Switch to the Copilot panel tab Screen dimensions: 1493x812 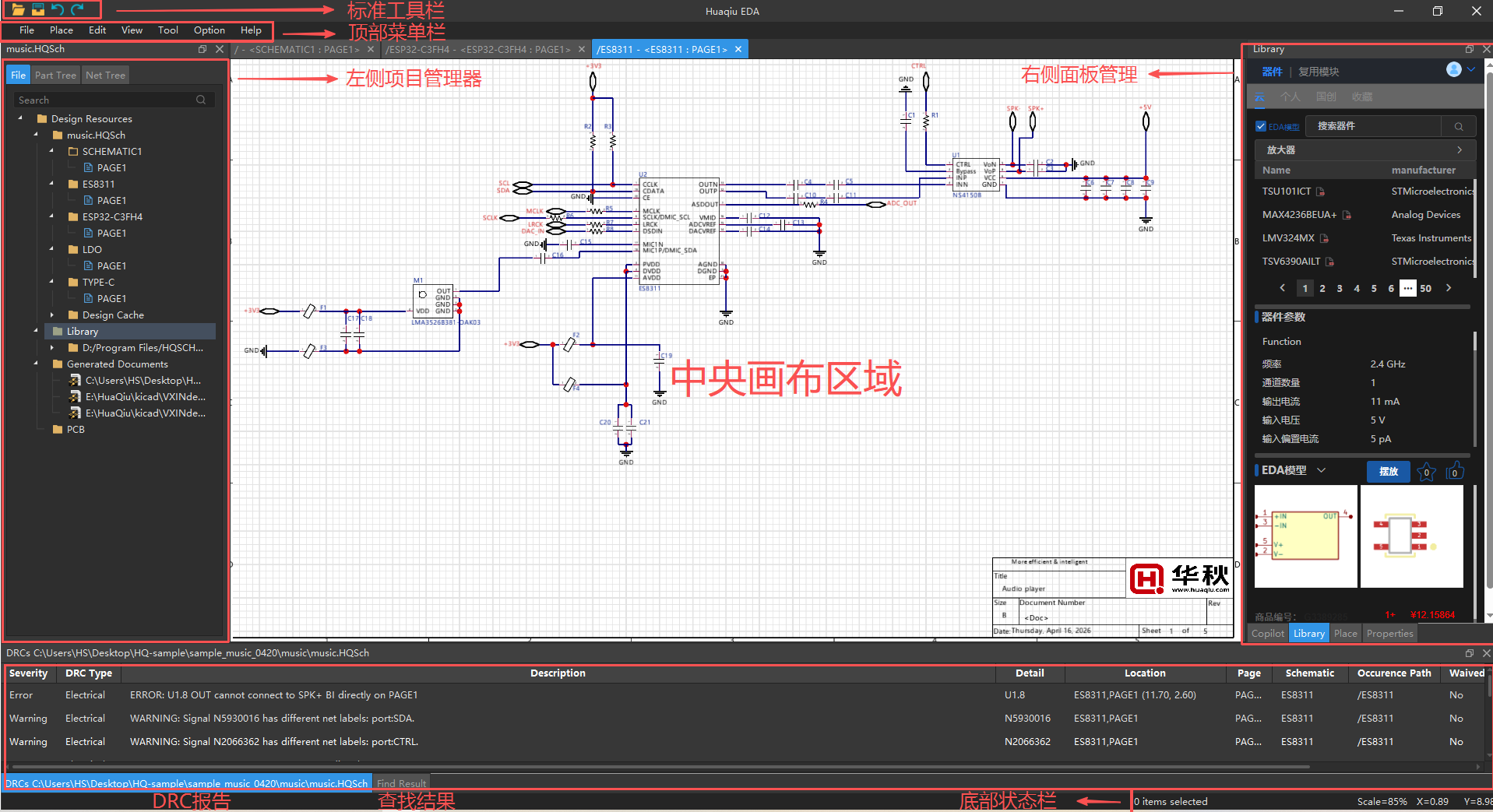tap(1267, 634)
